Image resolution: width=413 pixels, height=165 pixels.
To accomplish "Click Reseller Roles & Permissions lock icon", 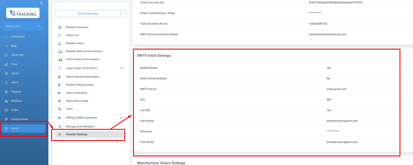I will 60,51.
